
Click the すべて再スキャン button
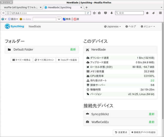pos(44,60)
